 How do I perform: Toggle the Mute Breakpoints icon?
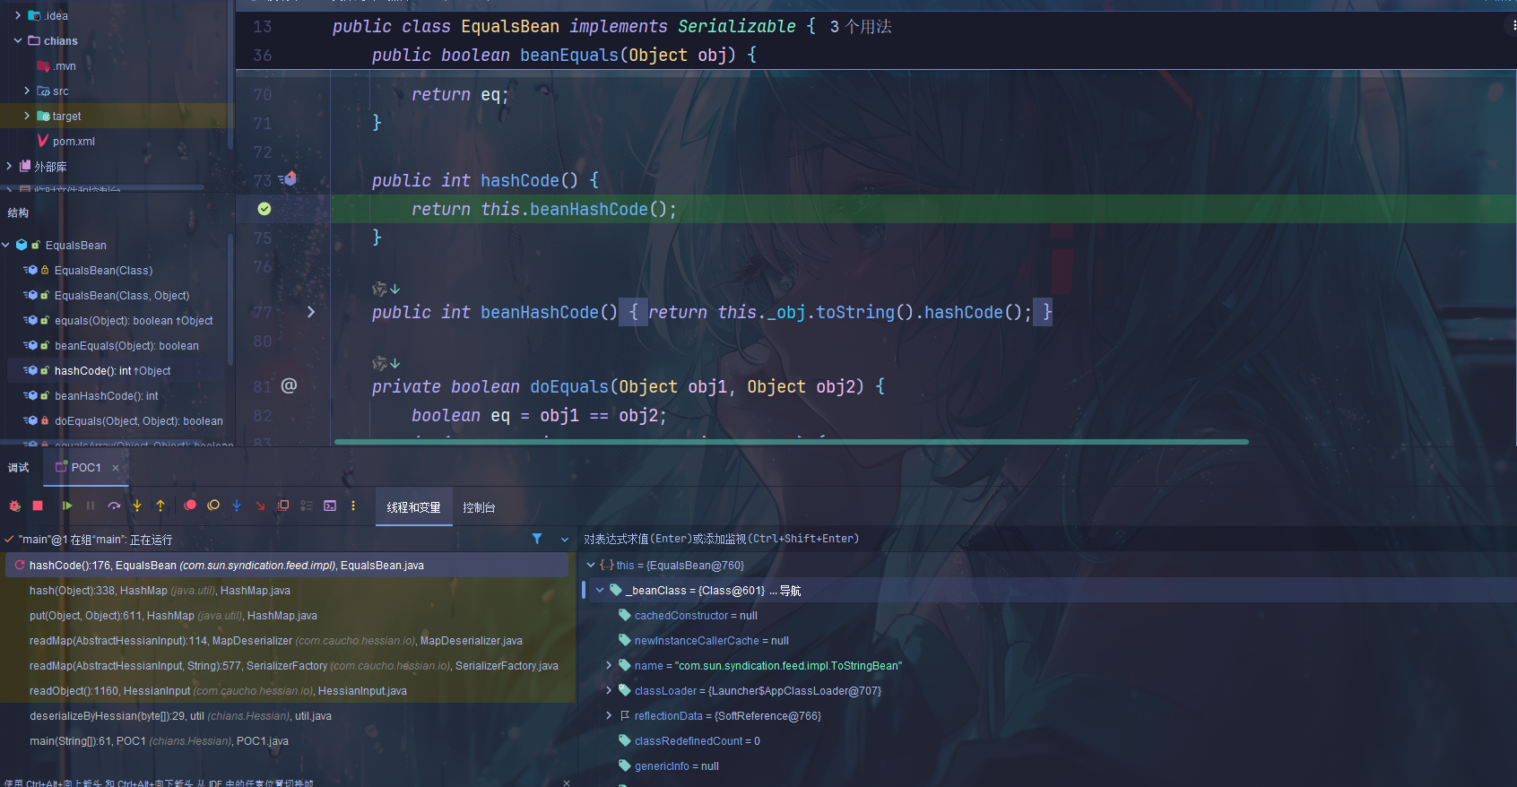pyautogui.click(x=213, y=506)
